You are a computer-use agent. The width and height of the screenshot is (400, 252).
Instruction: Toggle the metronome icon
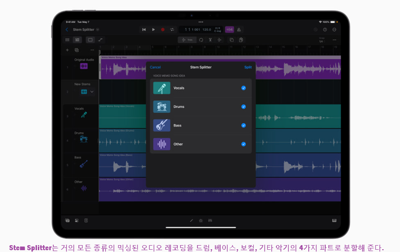(x=239, y=30)
